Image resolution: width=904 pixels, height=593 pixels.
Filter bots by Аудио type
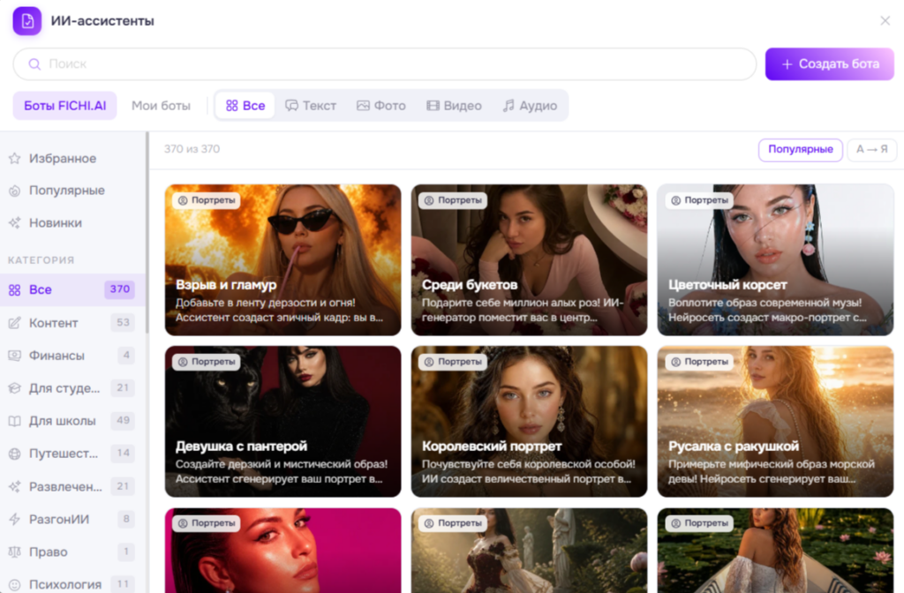coord(530,106)
